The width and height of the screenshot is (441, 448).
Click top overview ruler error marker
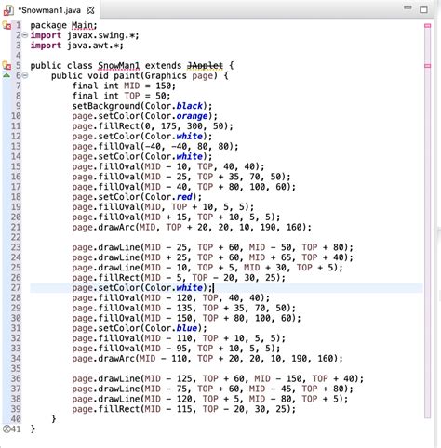click(x=428, y=26)
